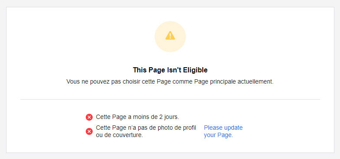Click the words 'Please update' in the blue link

[x=223, y=128]
